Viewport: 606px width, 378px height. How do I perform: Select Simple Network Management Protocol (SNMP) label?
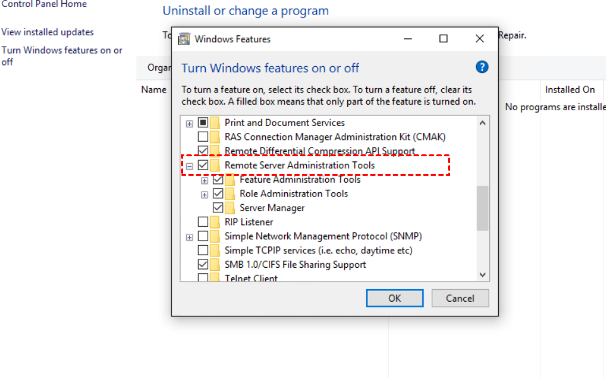point(323,236)
